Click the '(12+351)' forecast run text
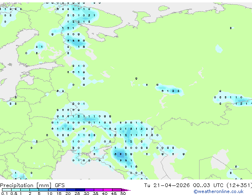The height and width of the screenshot is (195, 252). coord(239,185)
